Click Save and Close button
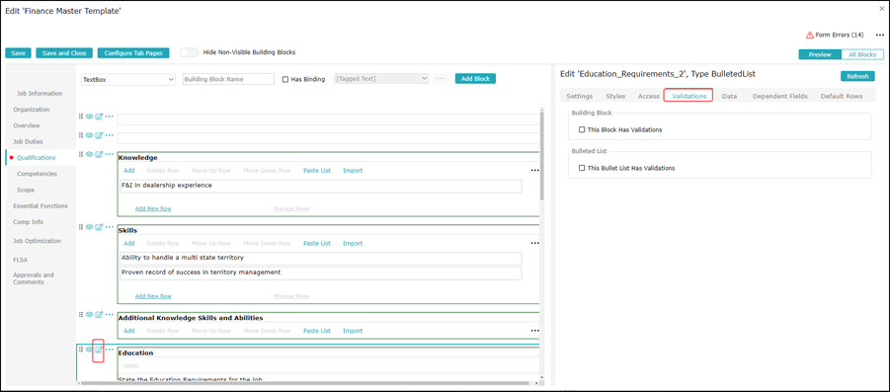Screen dimensions: 890x392 pos(64,52)
